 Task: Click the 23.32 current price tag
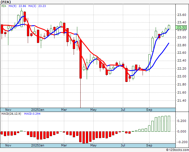coord(181,27)
